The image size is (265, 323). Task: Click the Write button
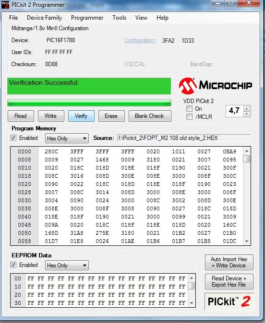[x=51, y=116]
